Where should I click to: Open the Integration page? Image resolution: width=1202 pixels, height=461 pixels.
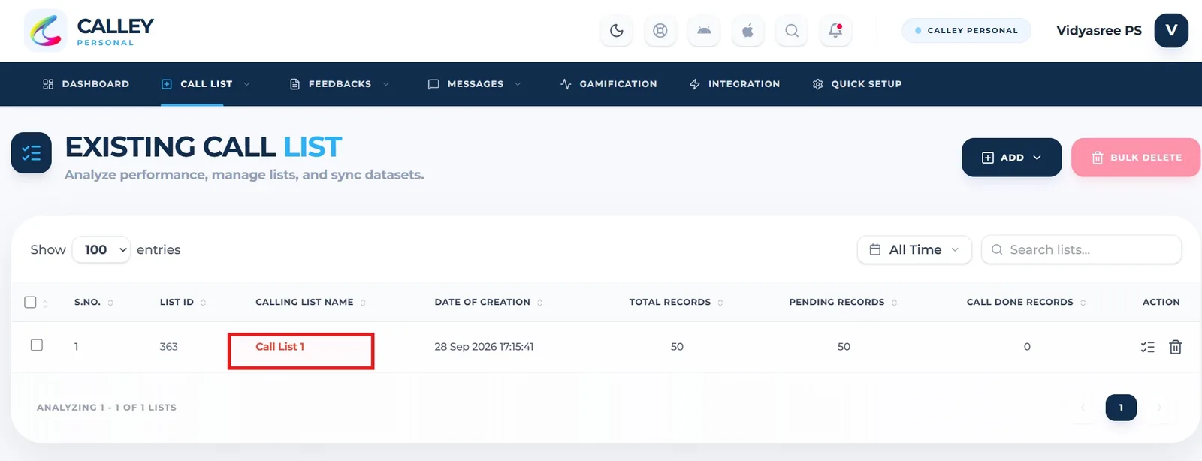point(735,84)
